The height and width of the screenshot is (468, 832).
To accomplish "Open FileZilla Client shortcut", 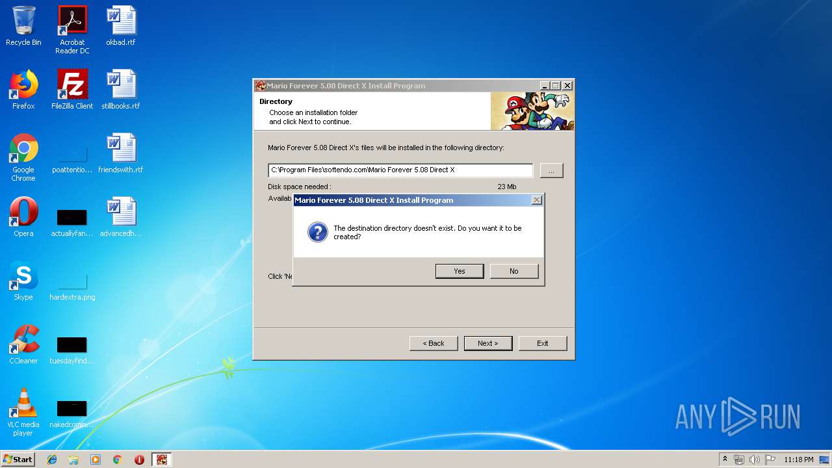I will click(x=72, y=90).
